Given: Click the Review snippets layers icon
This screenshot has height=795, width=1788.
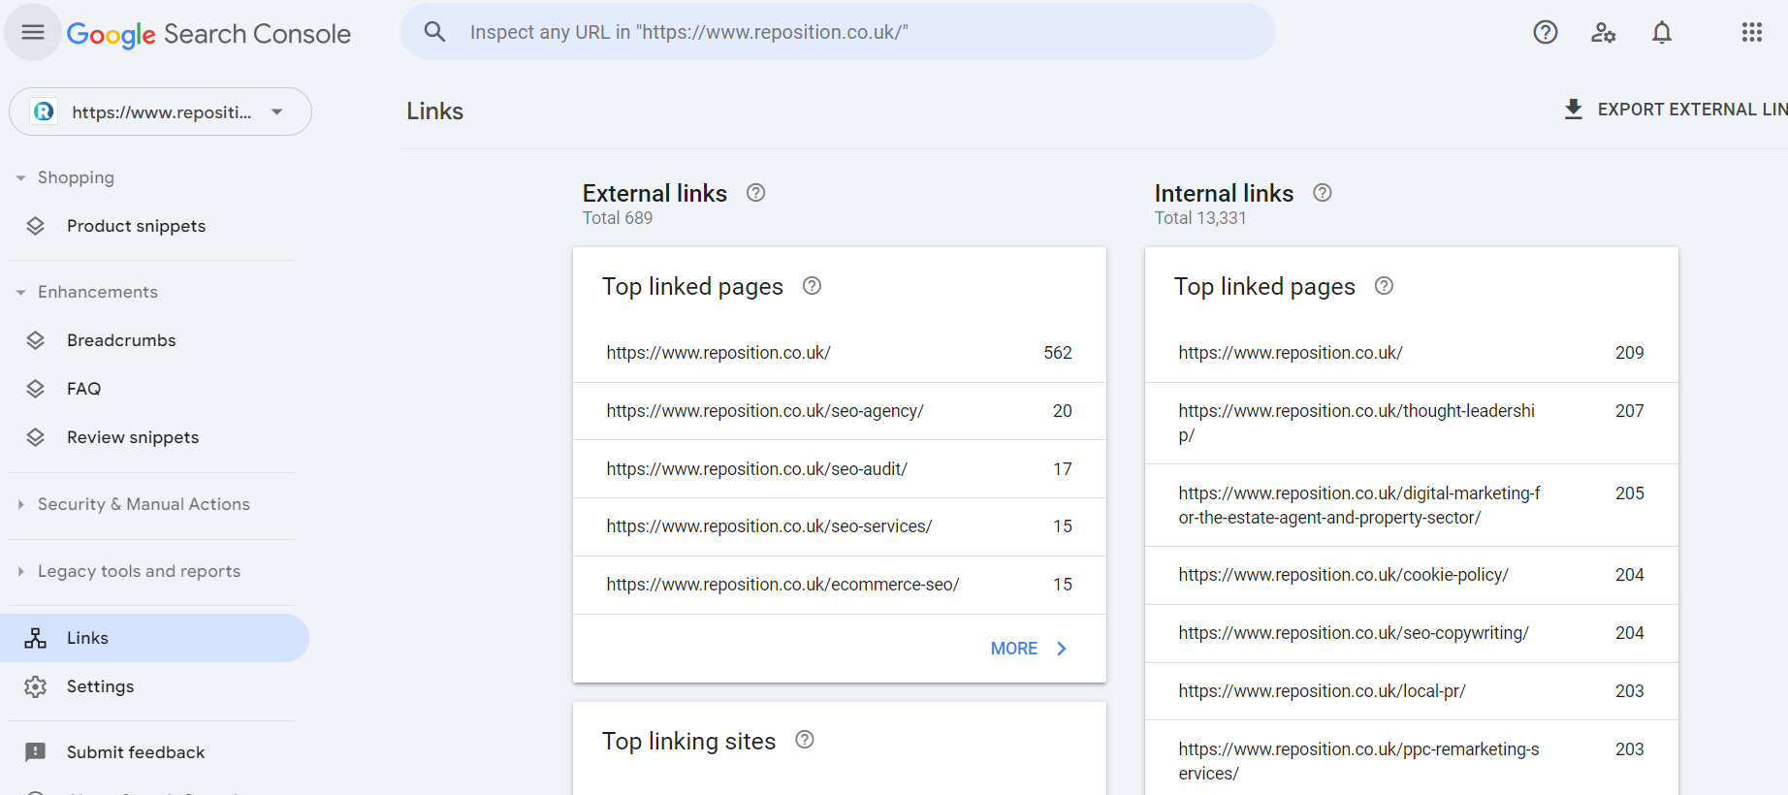Looking at the screenshot, I should tap(36, 437).
